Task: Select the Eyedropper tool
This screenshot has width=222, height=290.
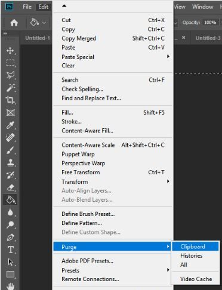Action: tap(10, 125)
